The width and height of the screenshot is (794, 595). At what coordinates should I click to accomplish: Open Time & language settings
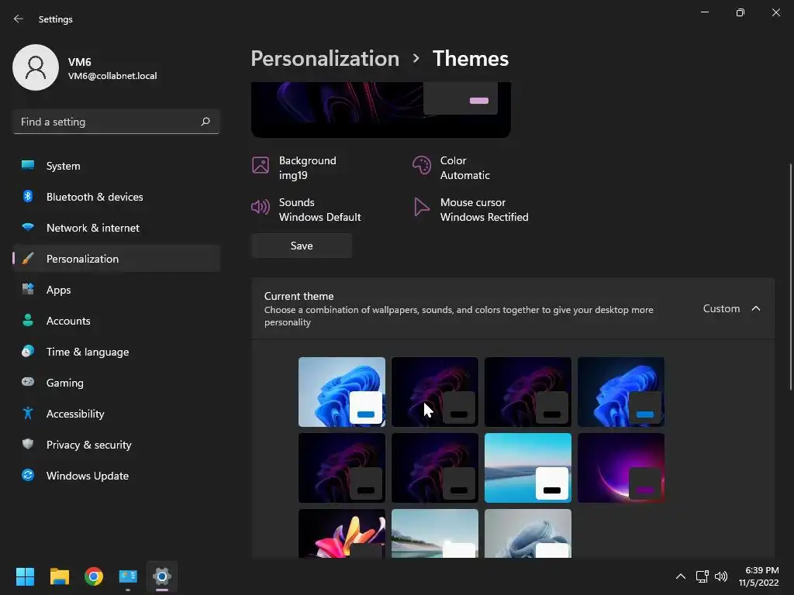click(116, 352)
